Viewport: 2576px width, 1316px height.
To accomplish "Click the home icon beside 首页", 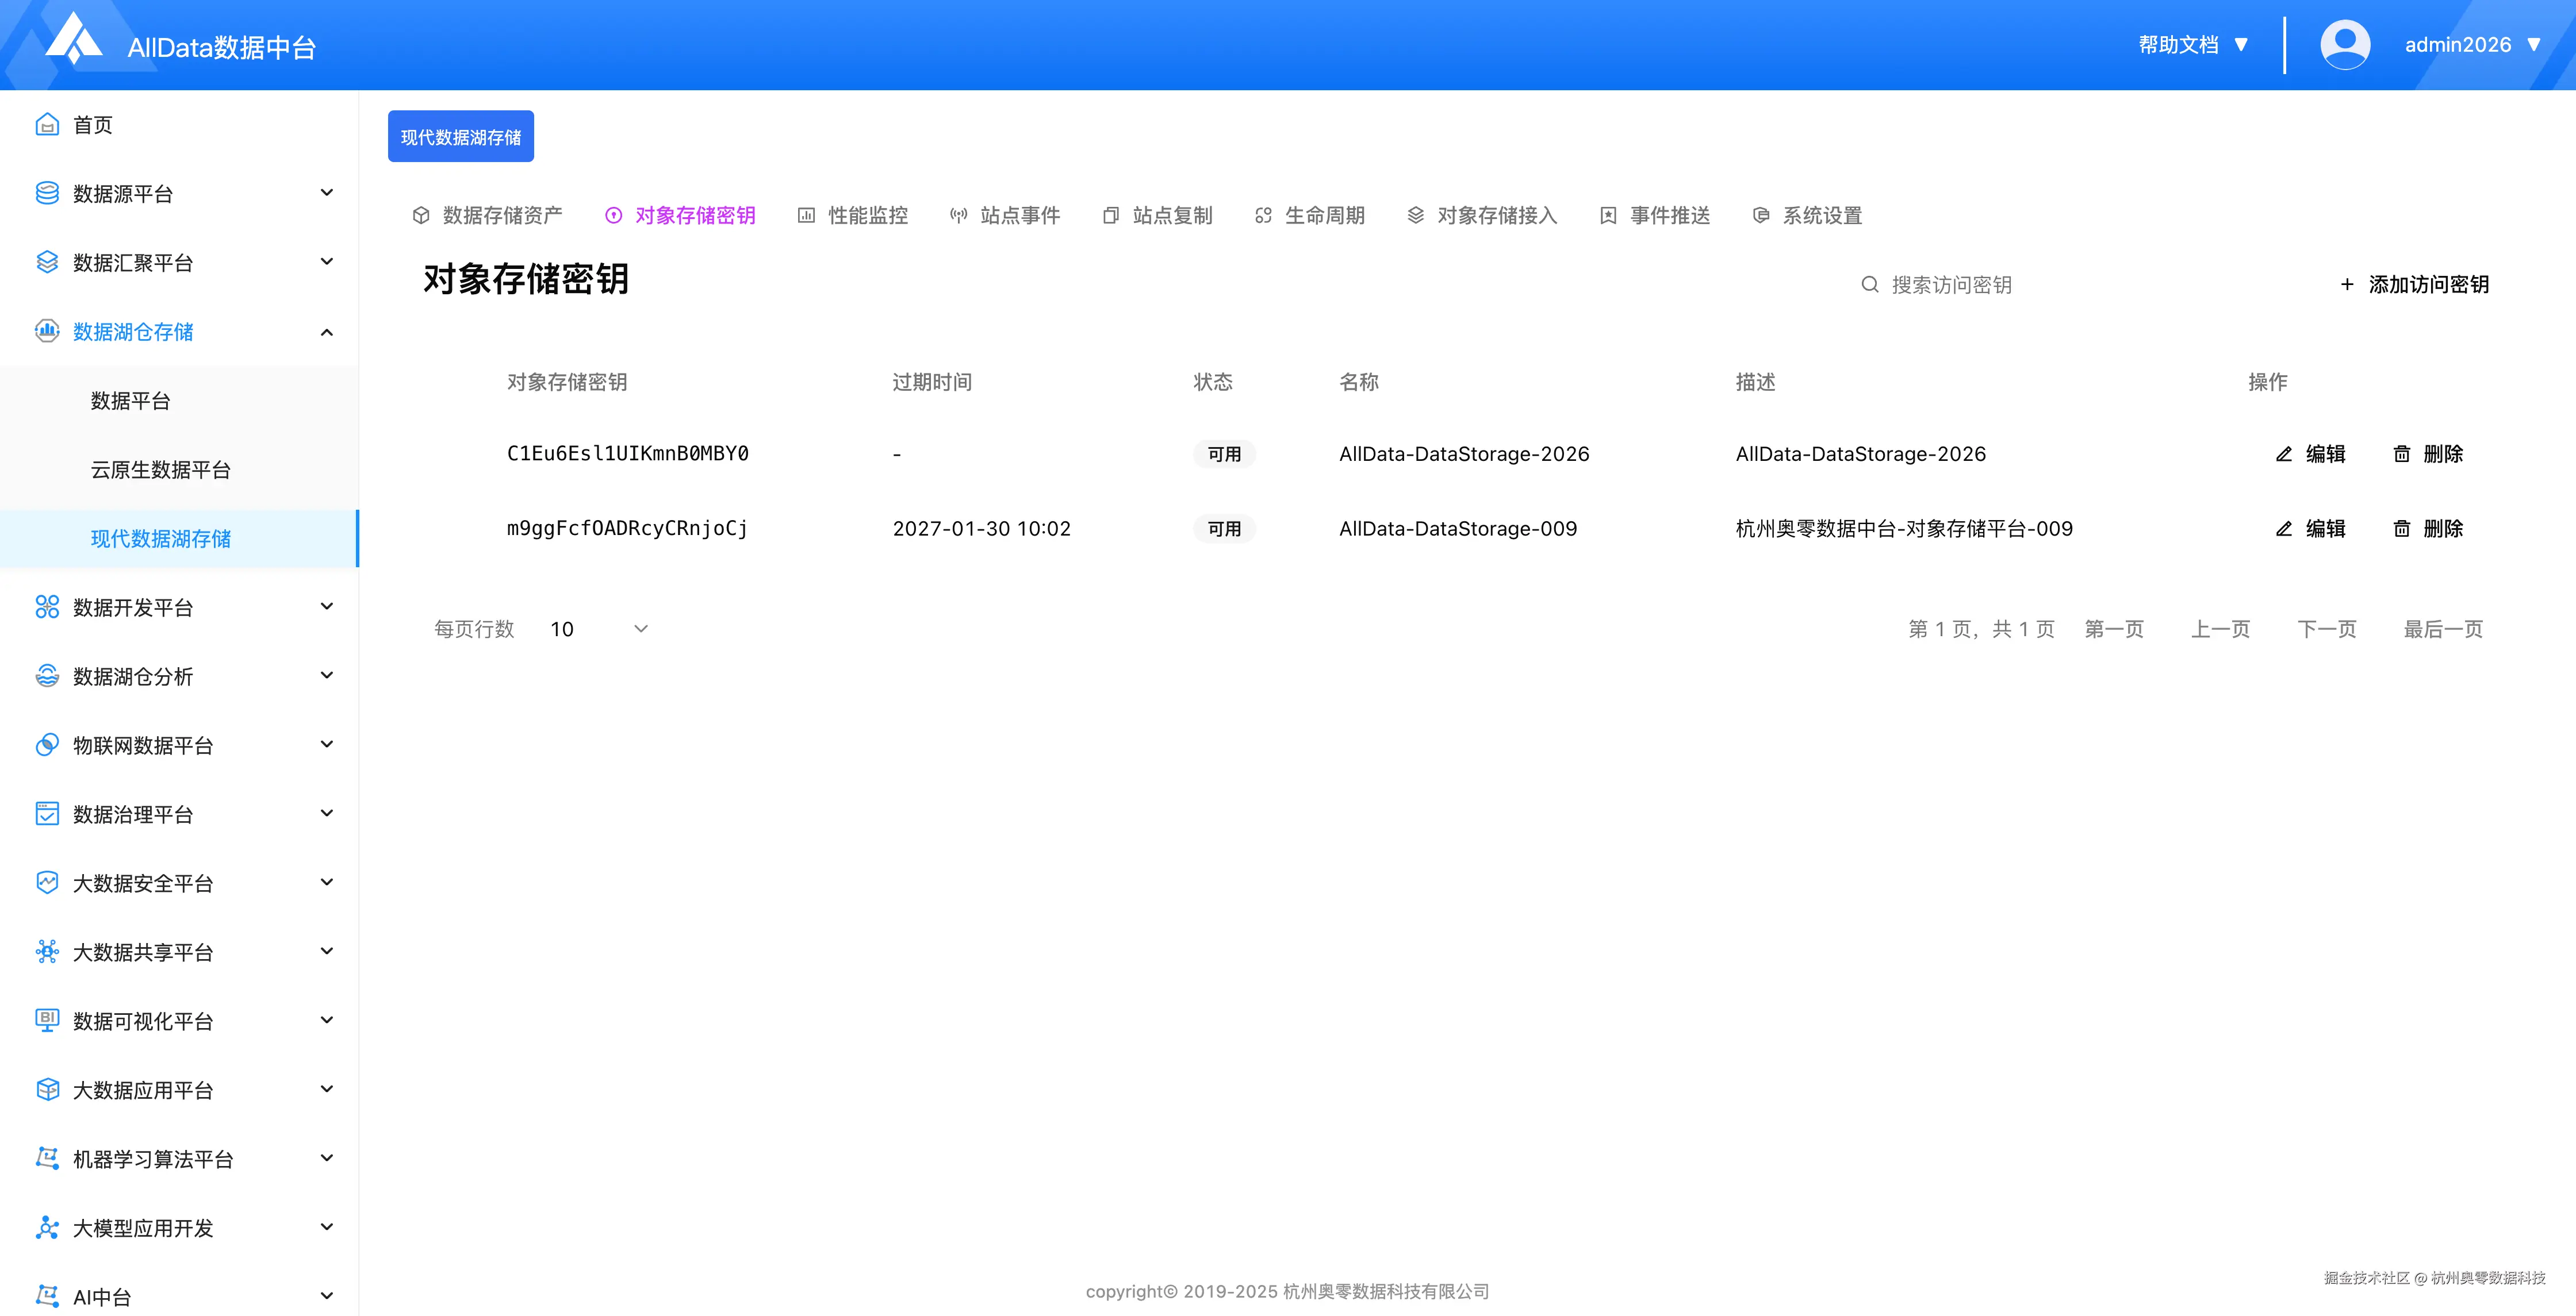I will click(x=46, y=125).
